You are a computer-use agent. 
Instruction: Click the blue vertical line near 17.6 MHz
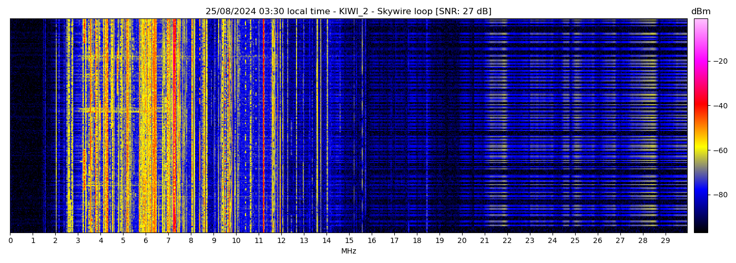point(408,126)
